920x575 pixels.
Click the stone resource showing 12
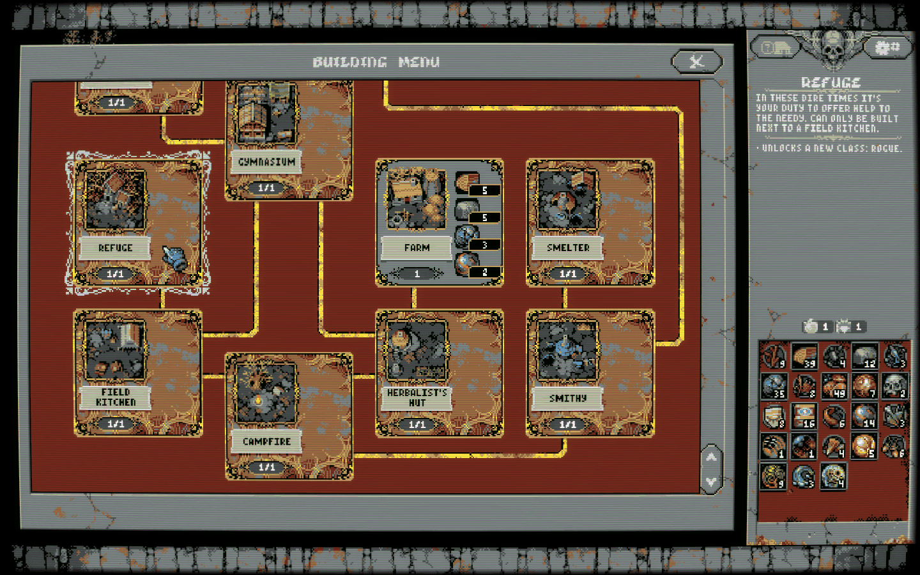tap(864, 356)
